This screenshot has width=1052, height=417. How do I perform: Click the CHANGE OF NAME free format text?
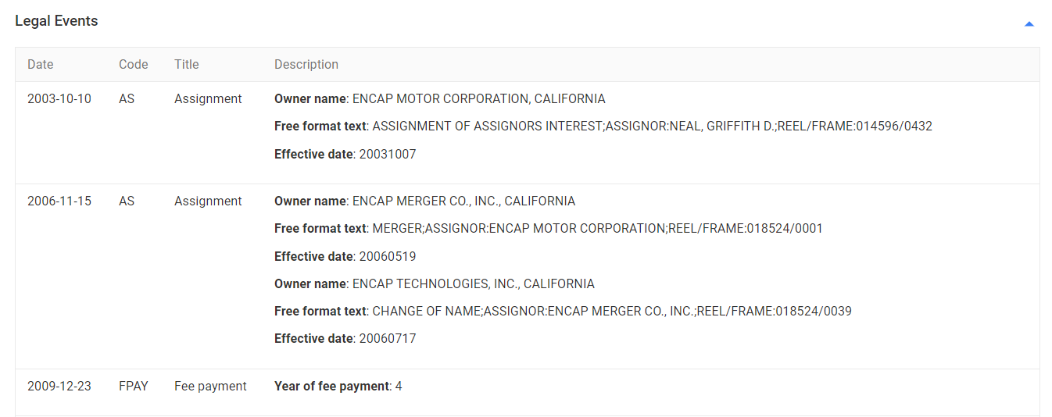click(563, 312)
